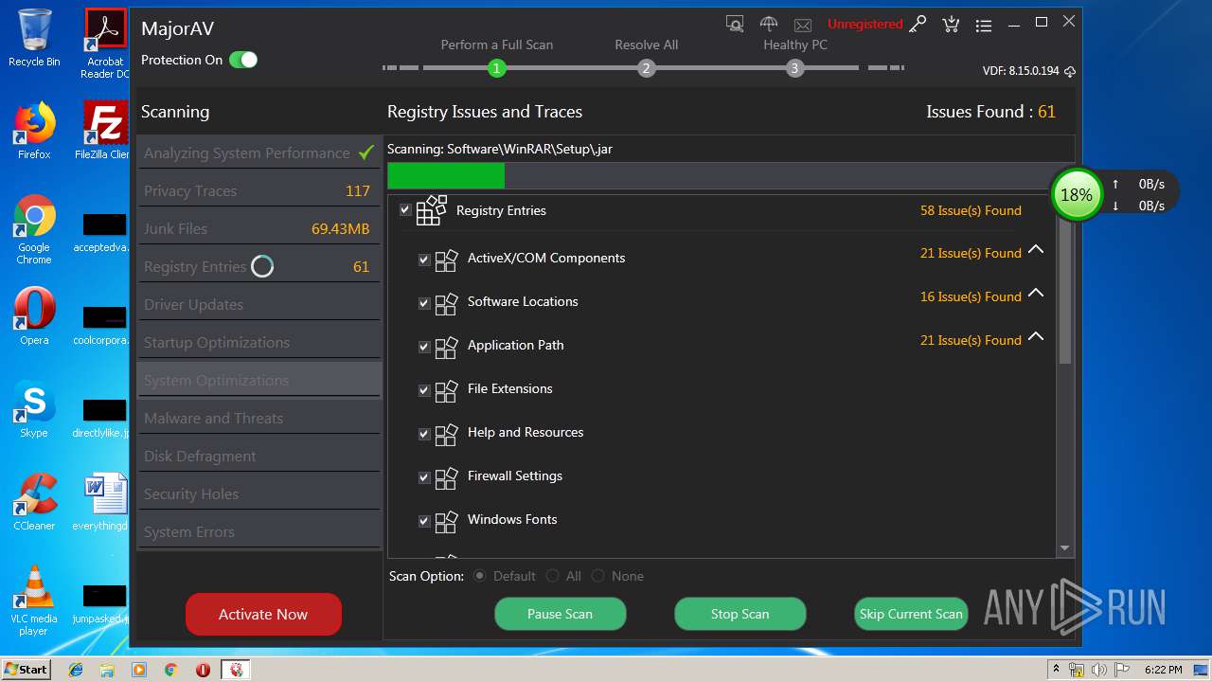
Task: Open the envelope mail icon
Action: (803, 25)
